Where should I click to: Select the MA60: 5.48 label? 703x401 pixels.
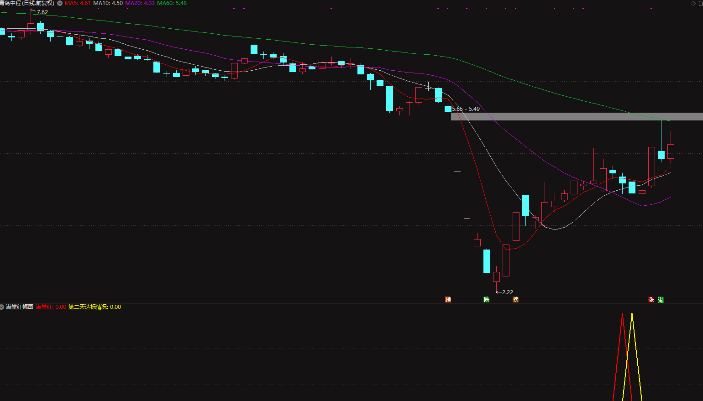point(172,3)
